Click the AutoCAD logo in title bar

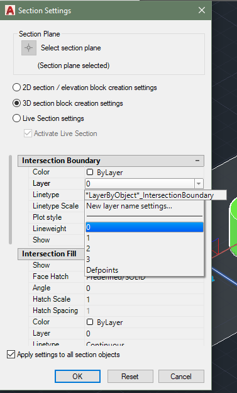point(10,11)
